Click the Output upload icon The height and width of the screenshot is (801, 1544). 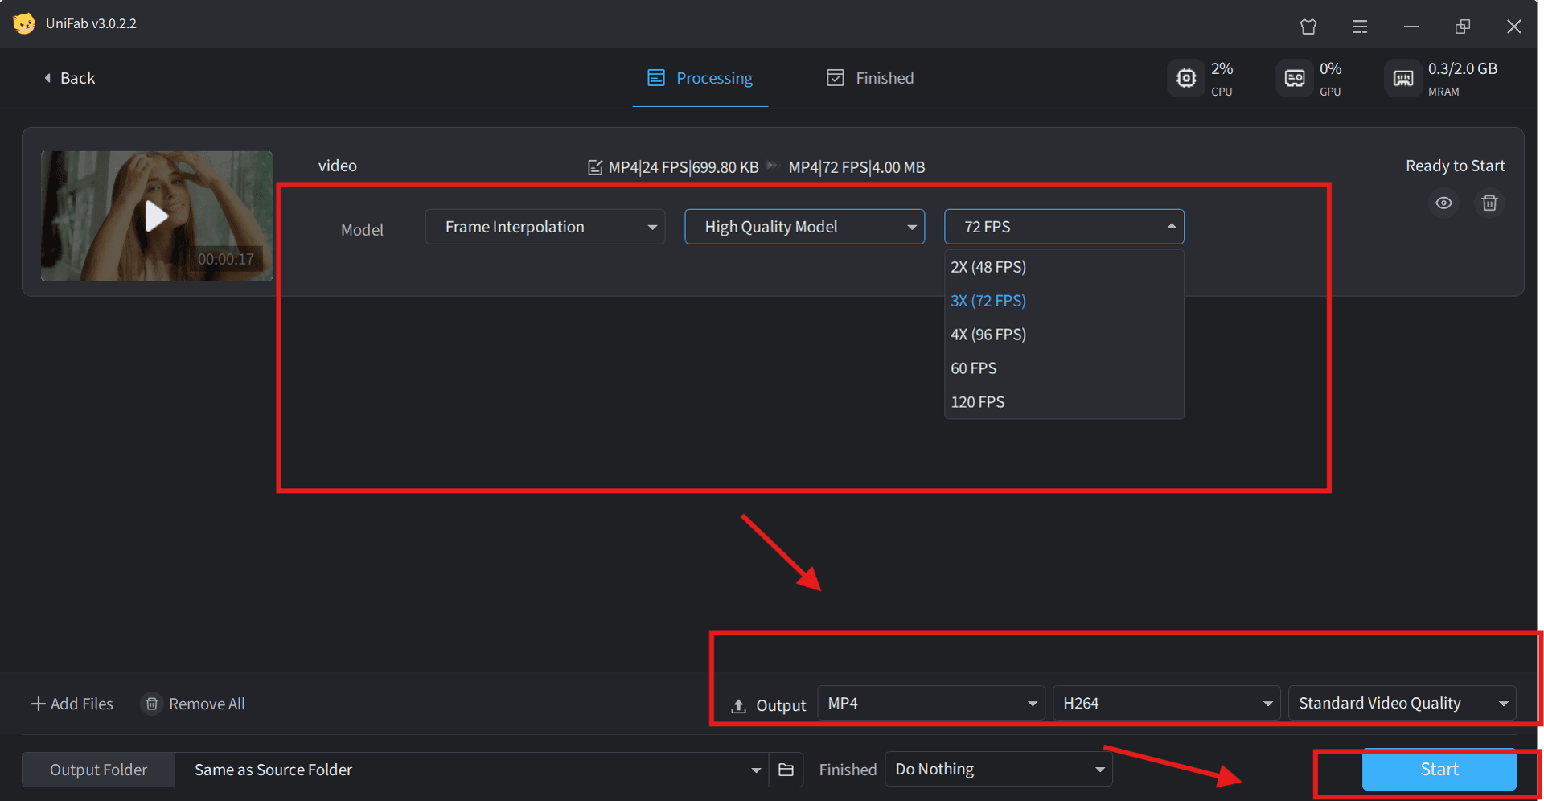point(738,706)
